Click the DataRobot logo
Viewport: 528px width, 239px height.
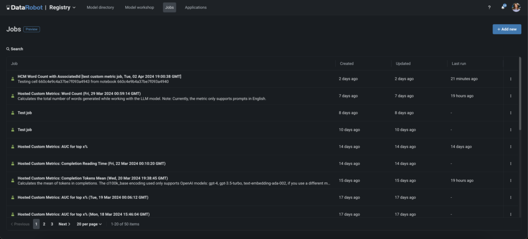pyautogui.click(x=25, y=7)
